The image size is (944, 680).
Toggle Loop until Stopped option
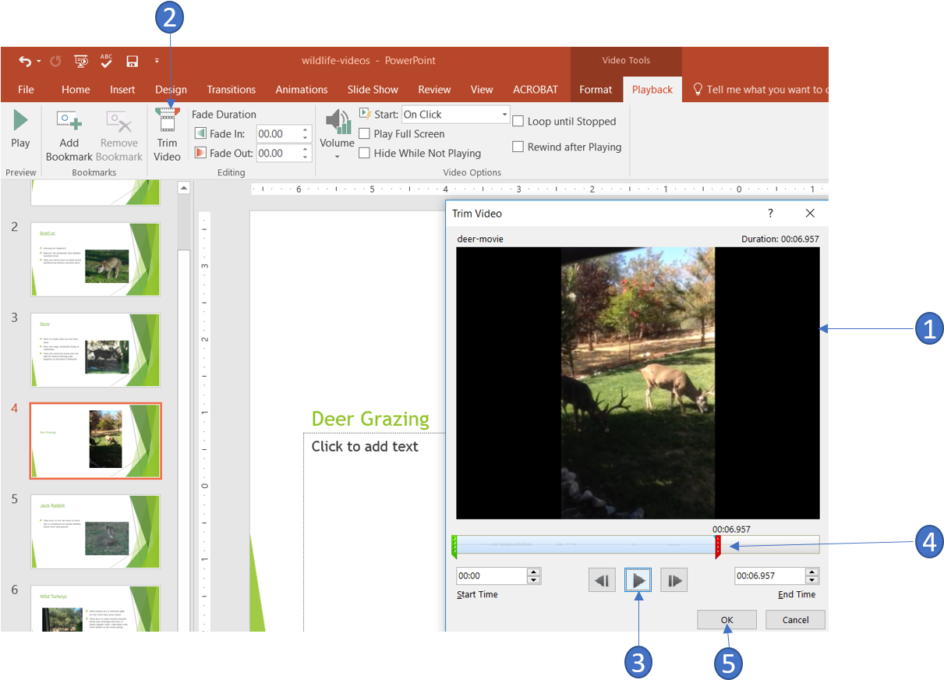pos(518,121)
